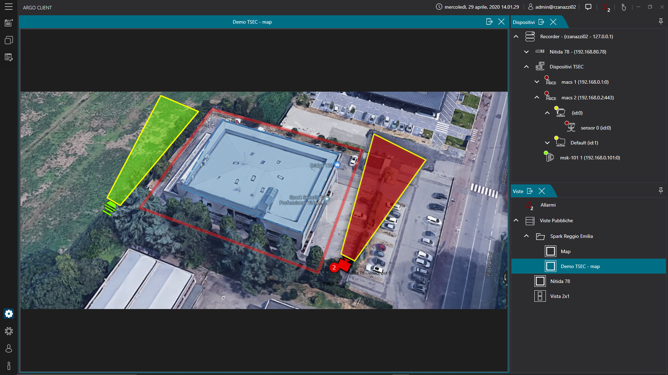Open the hamburger menu at top left
668x375 pixels.
click(9, 7)
